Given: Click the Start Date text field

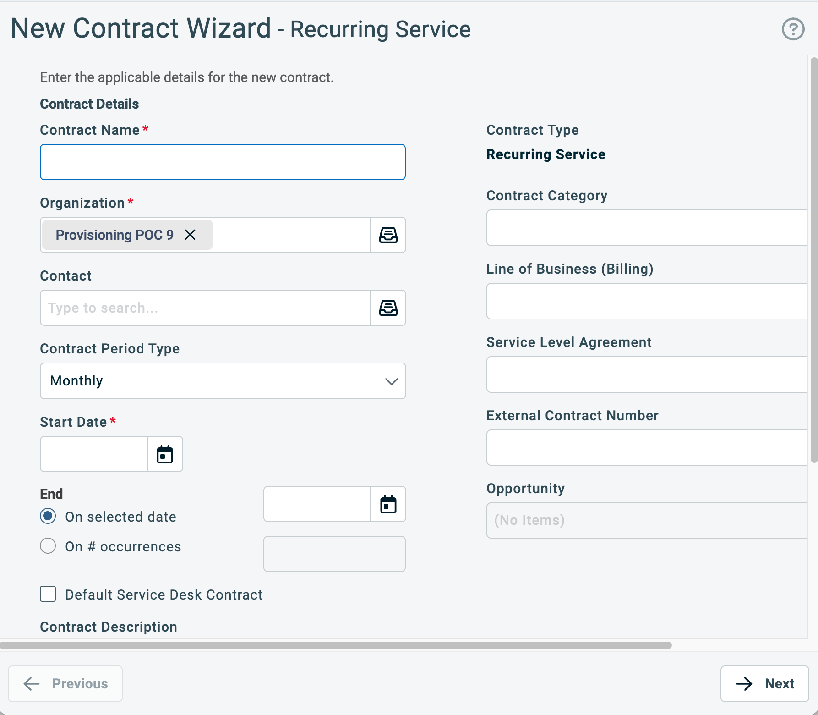Looking at the screenshot, I should click(x=94, y=454).
